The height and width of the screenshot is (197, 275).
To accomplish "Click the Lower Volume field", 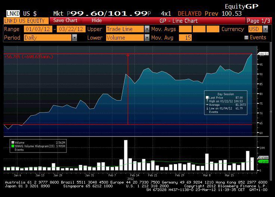I will tap(125, 37).
